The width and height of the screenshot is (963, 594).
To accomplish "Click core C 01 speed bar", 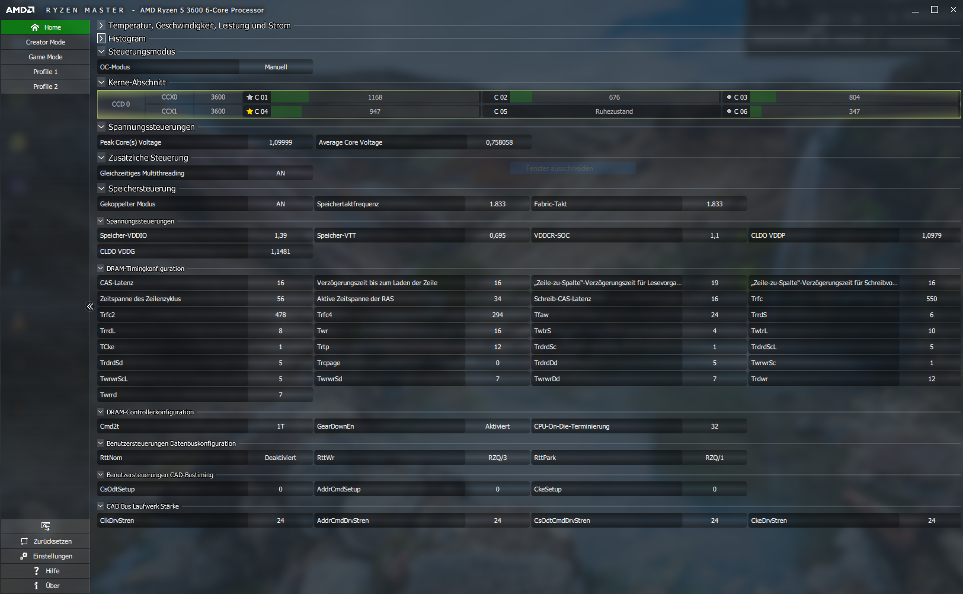I will tap(375, 97).
